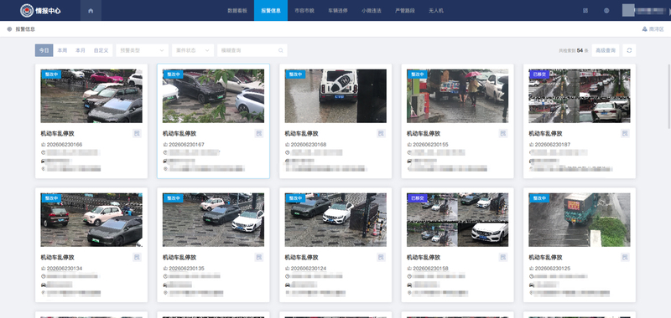
Task: Click case number 202606230167
Action: tap(186, 145)
